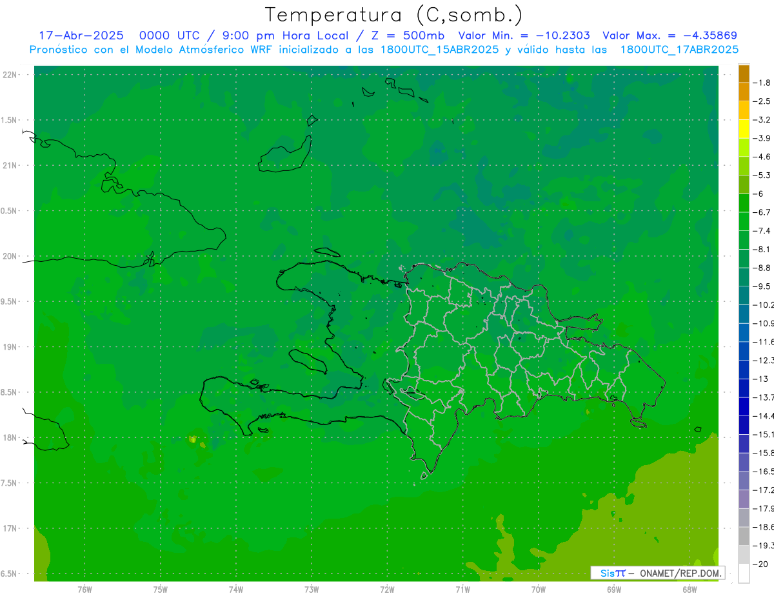
Task: Click the '71W' longitude axis label
Action: [462, 590]
